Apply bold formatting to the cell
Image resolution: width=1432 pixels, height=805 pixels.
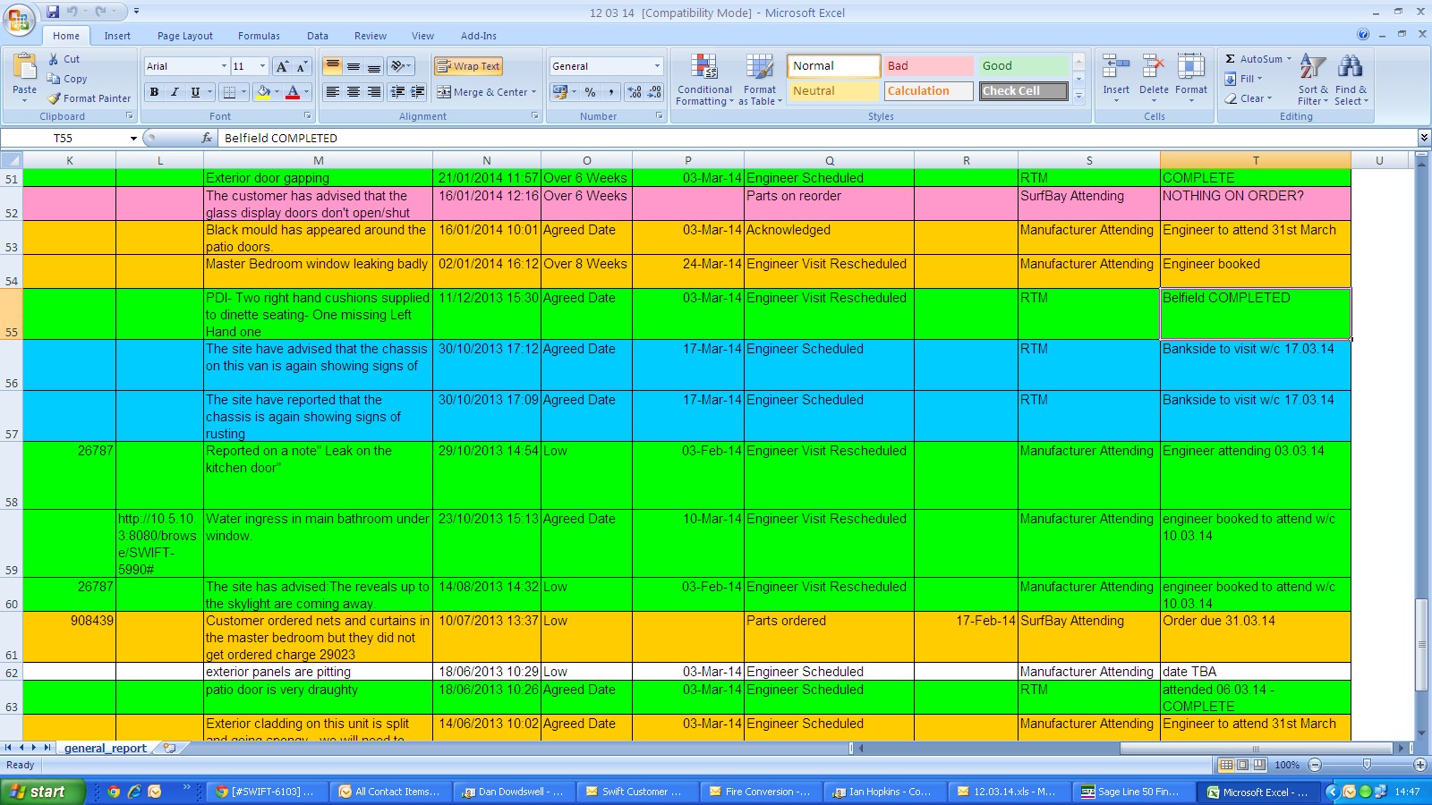click(x=154, y=92)
